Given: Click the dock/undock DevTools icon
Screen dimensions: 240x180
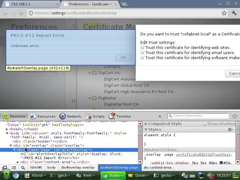Looking at the screenshot, I should 5,168.
